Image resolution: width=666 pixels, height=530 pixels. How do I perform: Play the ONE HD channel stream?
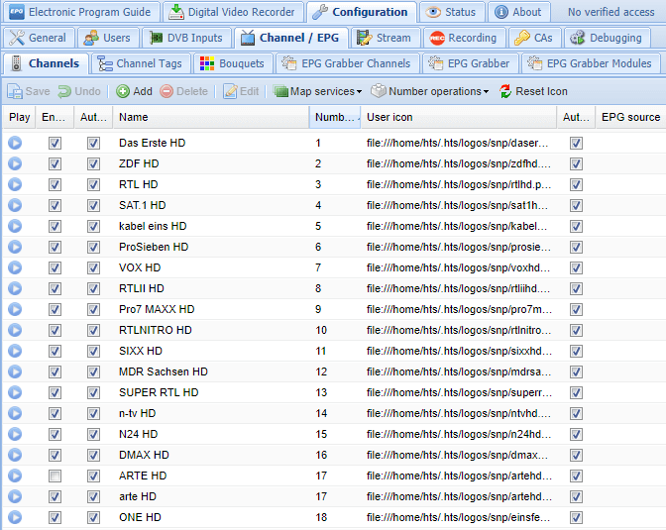click(15, 517)
